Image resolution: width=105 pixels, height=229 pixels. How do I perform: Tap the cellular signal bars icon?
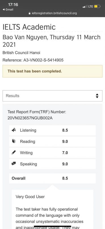point(85,7)
